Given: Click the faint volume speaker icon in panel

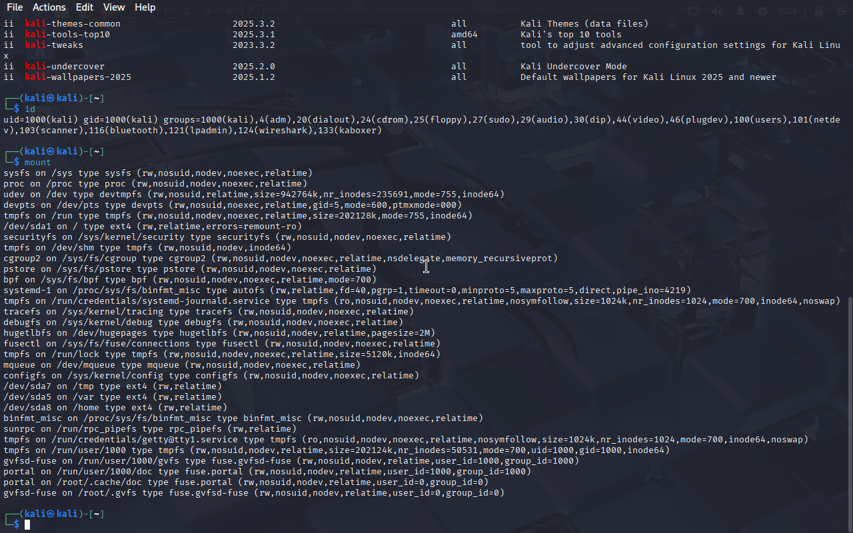Looking at the screenshot, I should [x=717, y=11].
